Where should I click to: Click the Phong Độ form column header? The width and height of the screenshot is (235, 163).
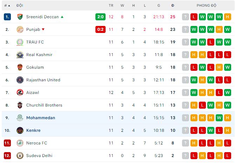tap(206, 5)
